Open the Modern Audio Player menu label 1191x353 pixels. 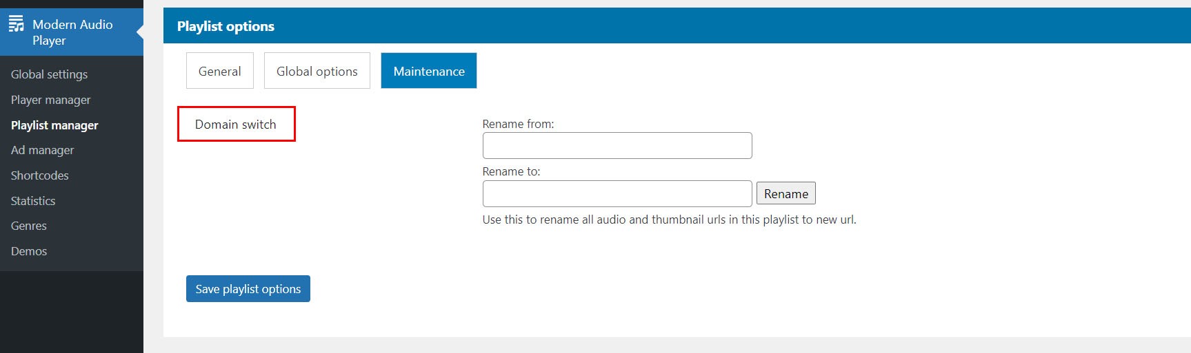[72, 32]
